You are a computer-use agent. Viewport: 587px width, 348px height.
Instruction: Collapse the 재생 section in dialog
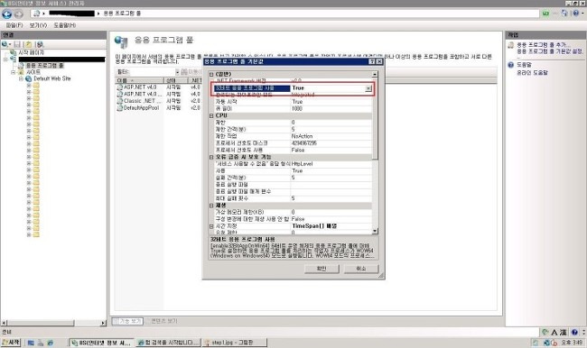pos(211,206)
